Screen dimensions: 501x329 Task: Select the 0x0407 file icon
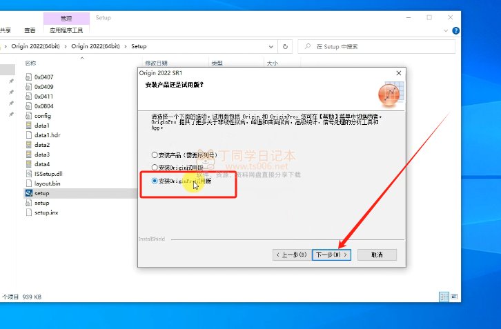[x=29, y=77]
